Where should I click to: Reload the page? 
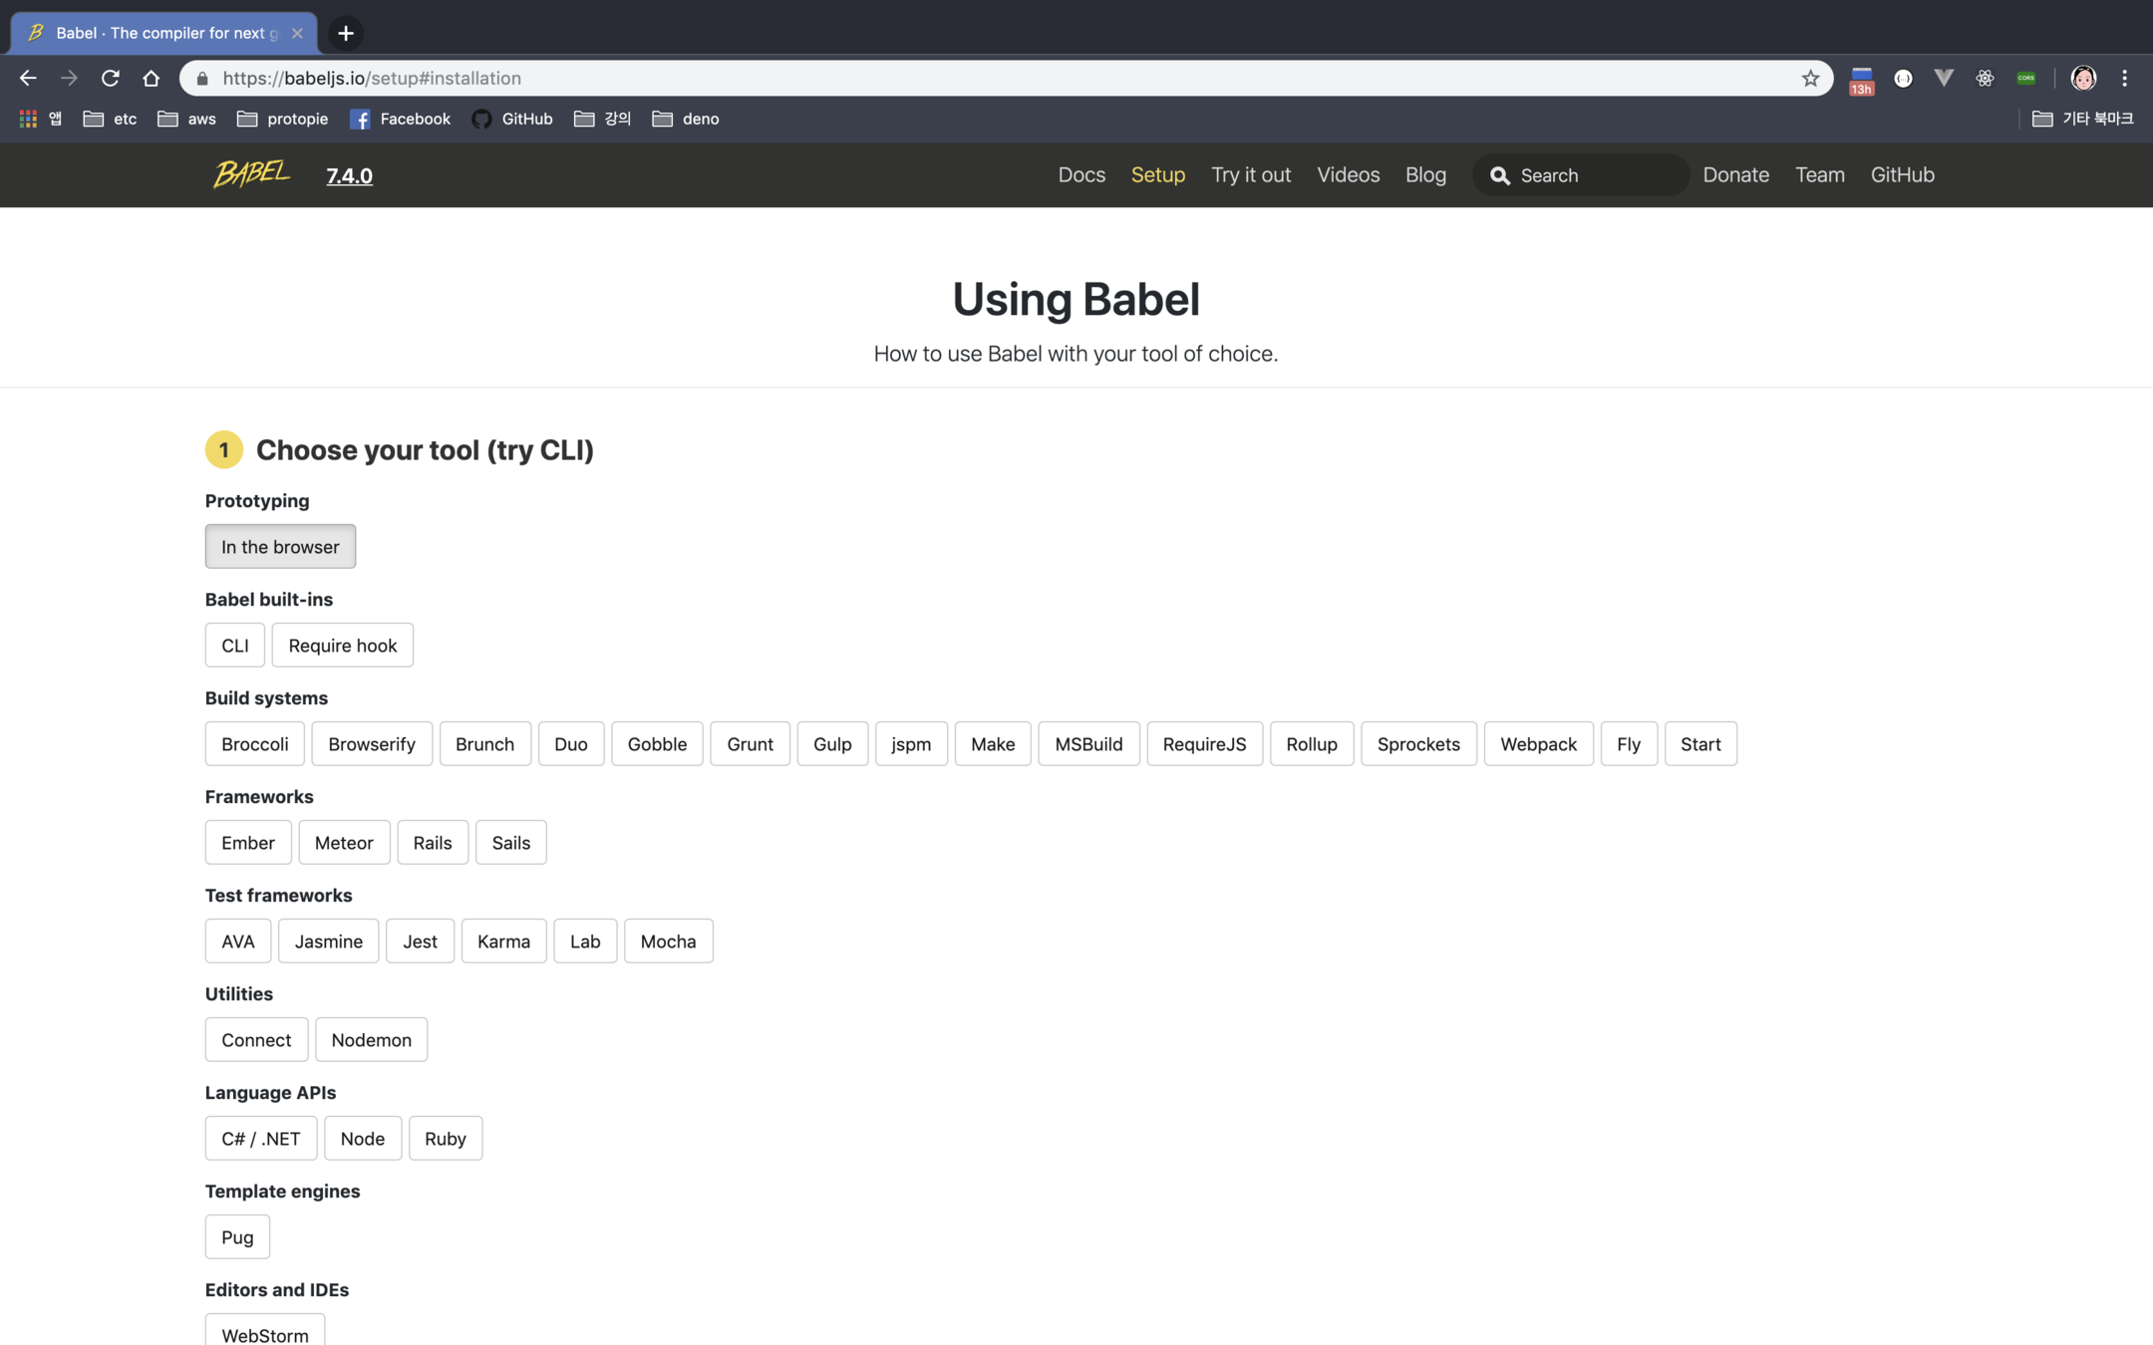(110, 78)
